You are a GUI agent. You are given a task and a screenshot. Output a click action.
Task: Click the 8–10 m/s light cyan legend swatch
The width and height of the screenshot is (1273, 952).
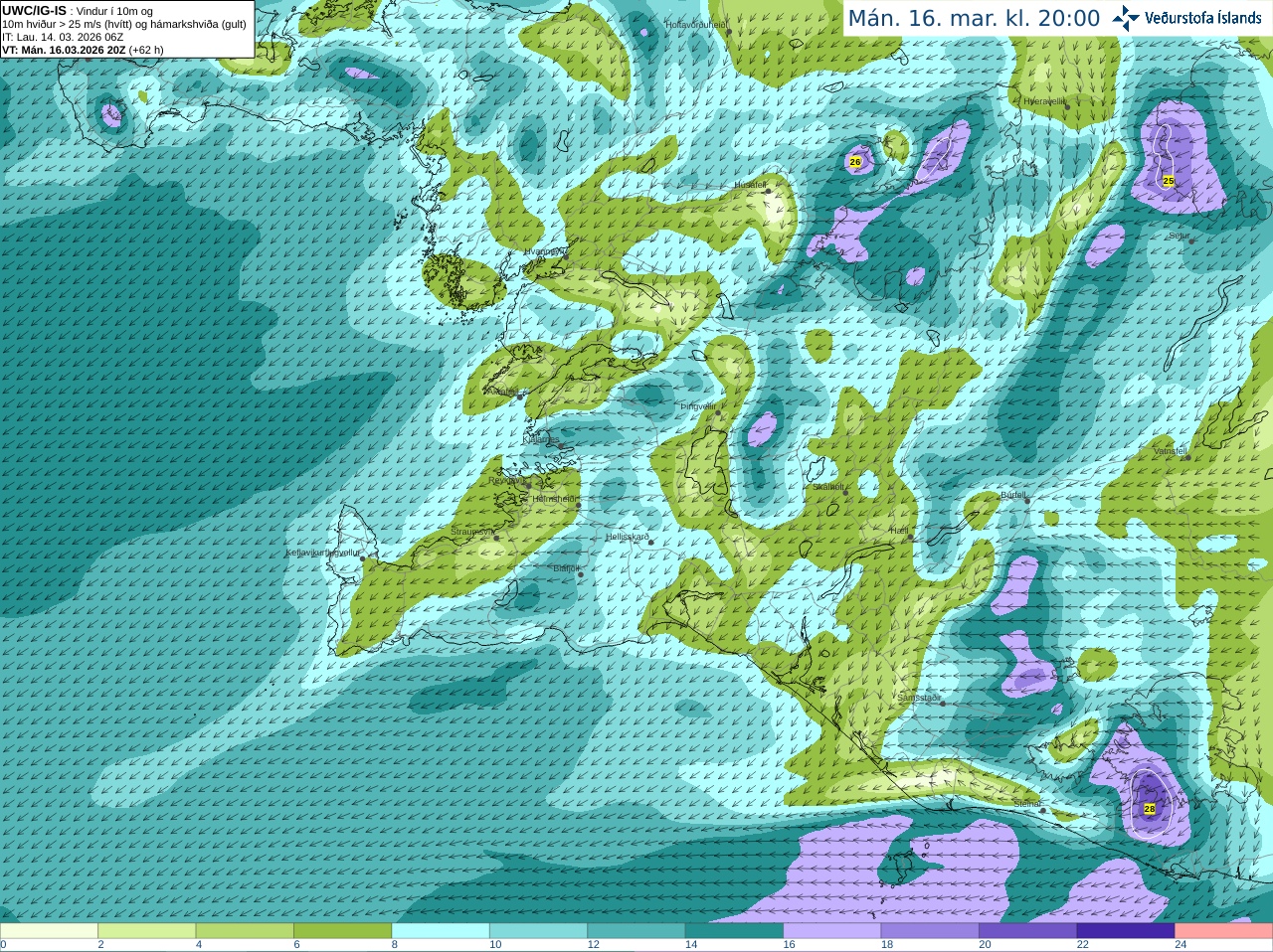[441, 930]
